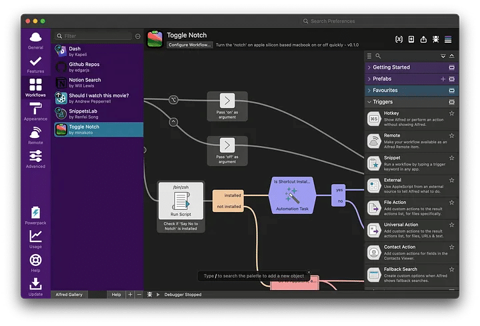The width and height of the screenshot is (480, 326).
Task: Select the Notion Search workflow
Action: pyautogui.click(x=99, y=83)
